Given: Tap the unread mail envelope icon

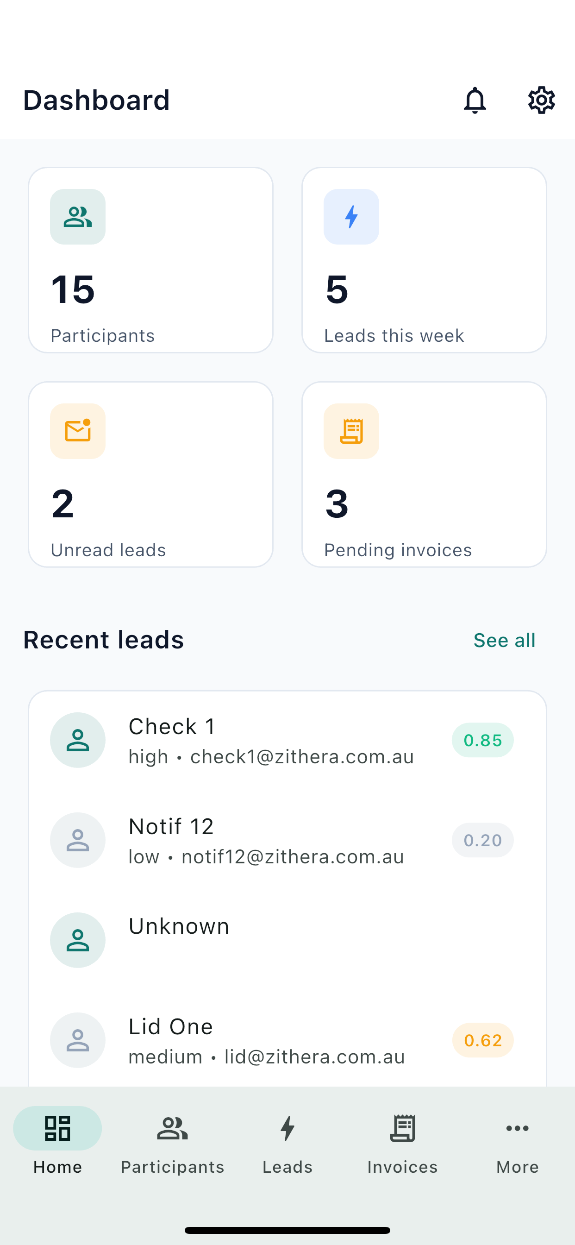Looking at the screenshot, I should click(78, 431).
